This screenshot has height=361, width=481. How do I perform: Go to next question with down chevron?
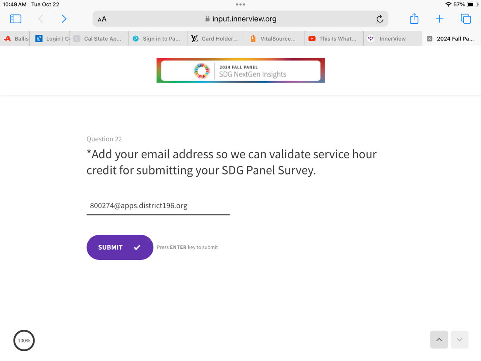coord(460,340)
